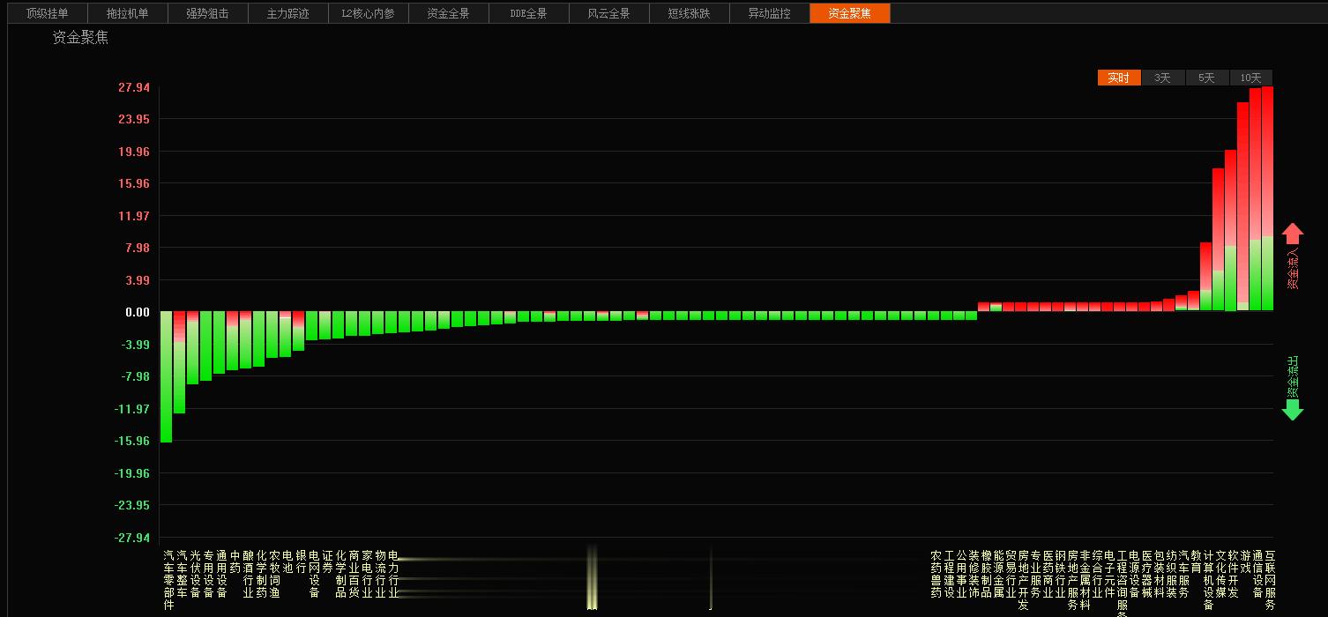Select the 强势狙击 tab
The image size is (1328, 617).
(x=207, y=13)
